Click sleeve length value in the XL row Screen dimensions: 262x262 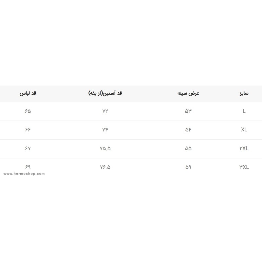[105, 130]
